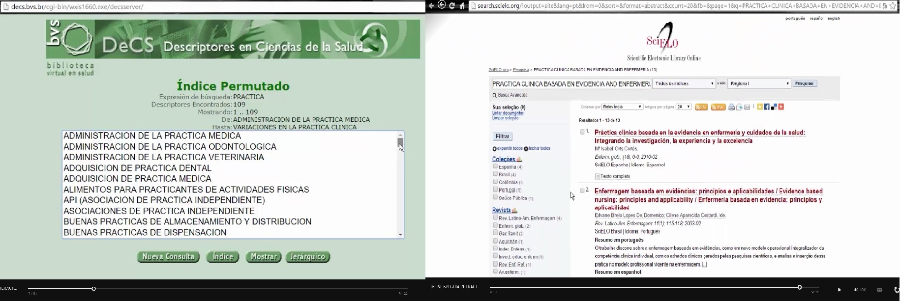The width and height of the screenshot is (900, 301).
Task: Switch language to português
Action: pyautogui.click(x=795, y=19)
